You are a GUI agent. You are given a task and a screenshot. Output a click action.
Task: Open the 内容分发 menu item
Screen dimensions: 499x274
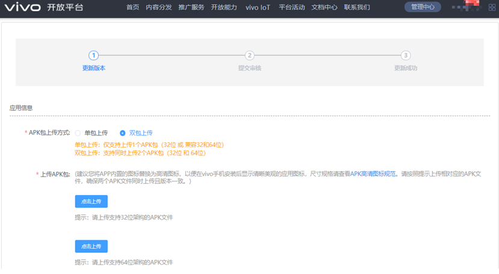(159, 7)
